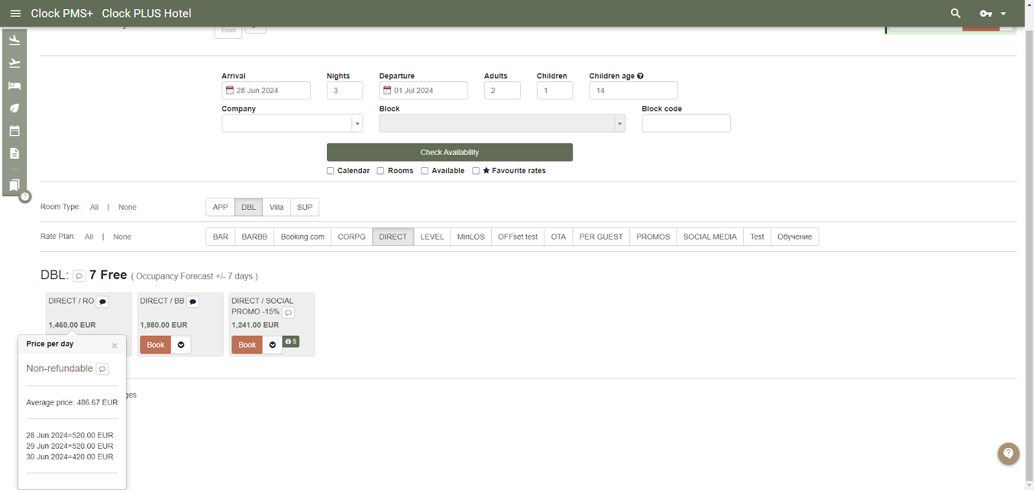Enable the Calendar checkbox
1034x490 pixels.
[x=330, y=171]
